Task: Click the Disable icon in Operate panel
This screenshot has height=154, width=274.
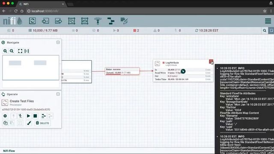Action: click(20, 116)
